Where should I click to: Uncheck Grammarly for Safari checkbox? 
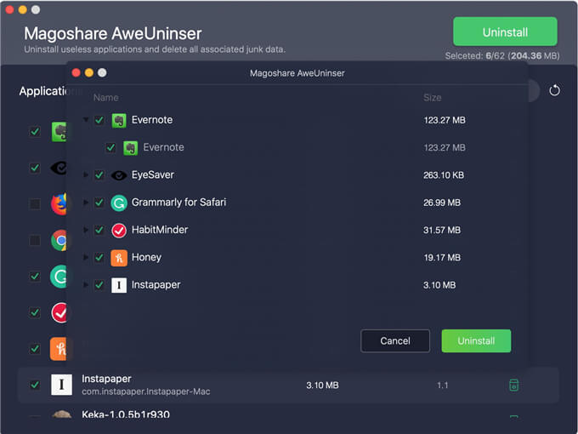click(99, 203)
